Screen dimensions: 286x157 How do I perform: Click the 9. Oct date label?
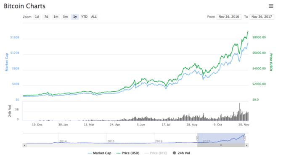pos(218,125)
